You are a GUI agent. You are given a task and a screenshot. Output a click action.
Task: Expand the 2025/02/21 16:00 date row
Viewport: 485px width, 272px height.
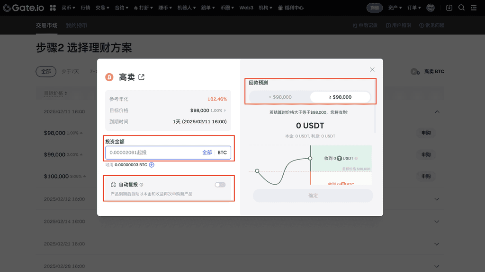(437, 244)
